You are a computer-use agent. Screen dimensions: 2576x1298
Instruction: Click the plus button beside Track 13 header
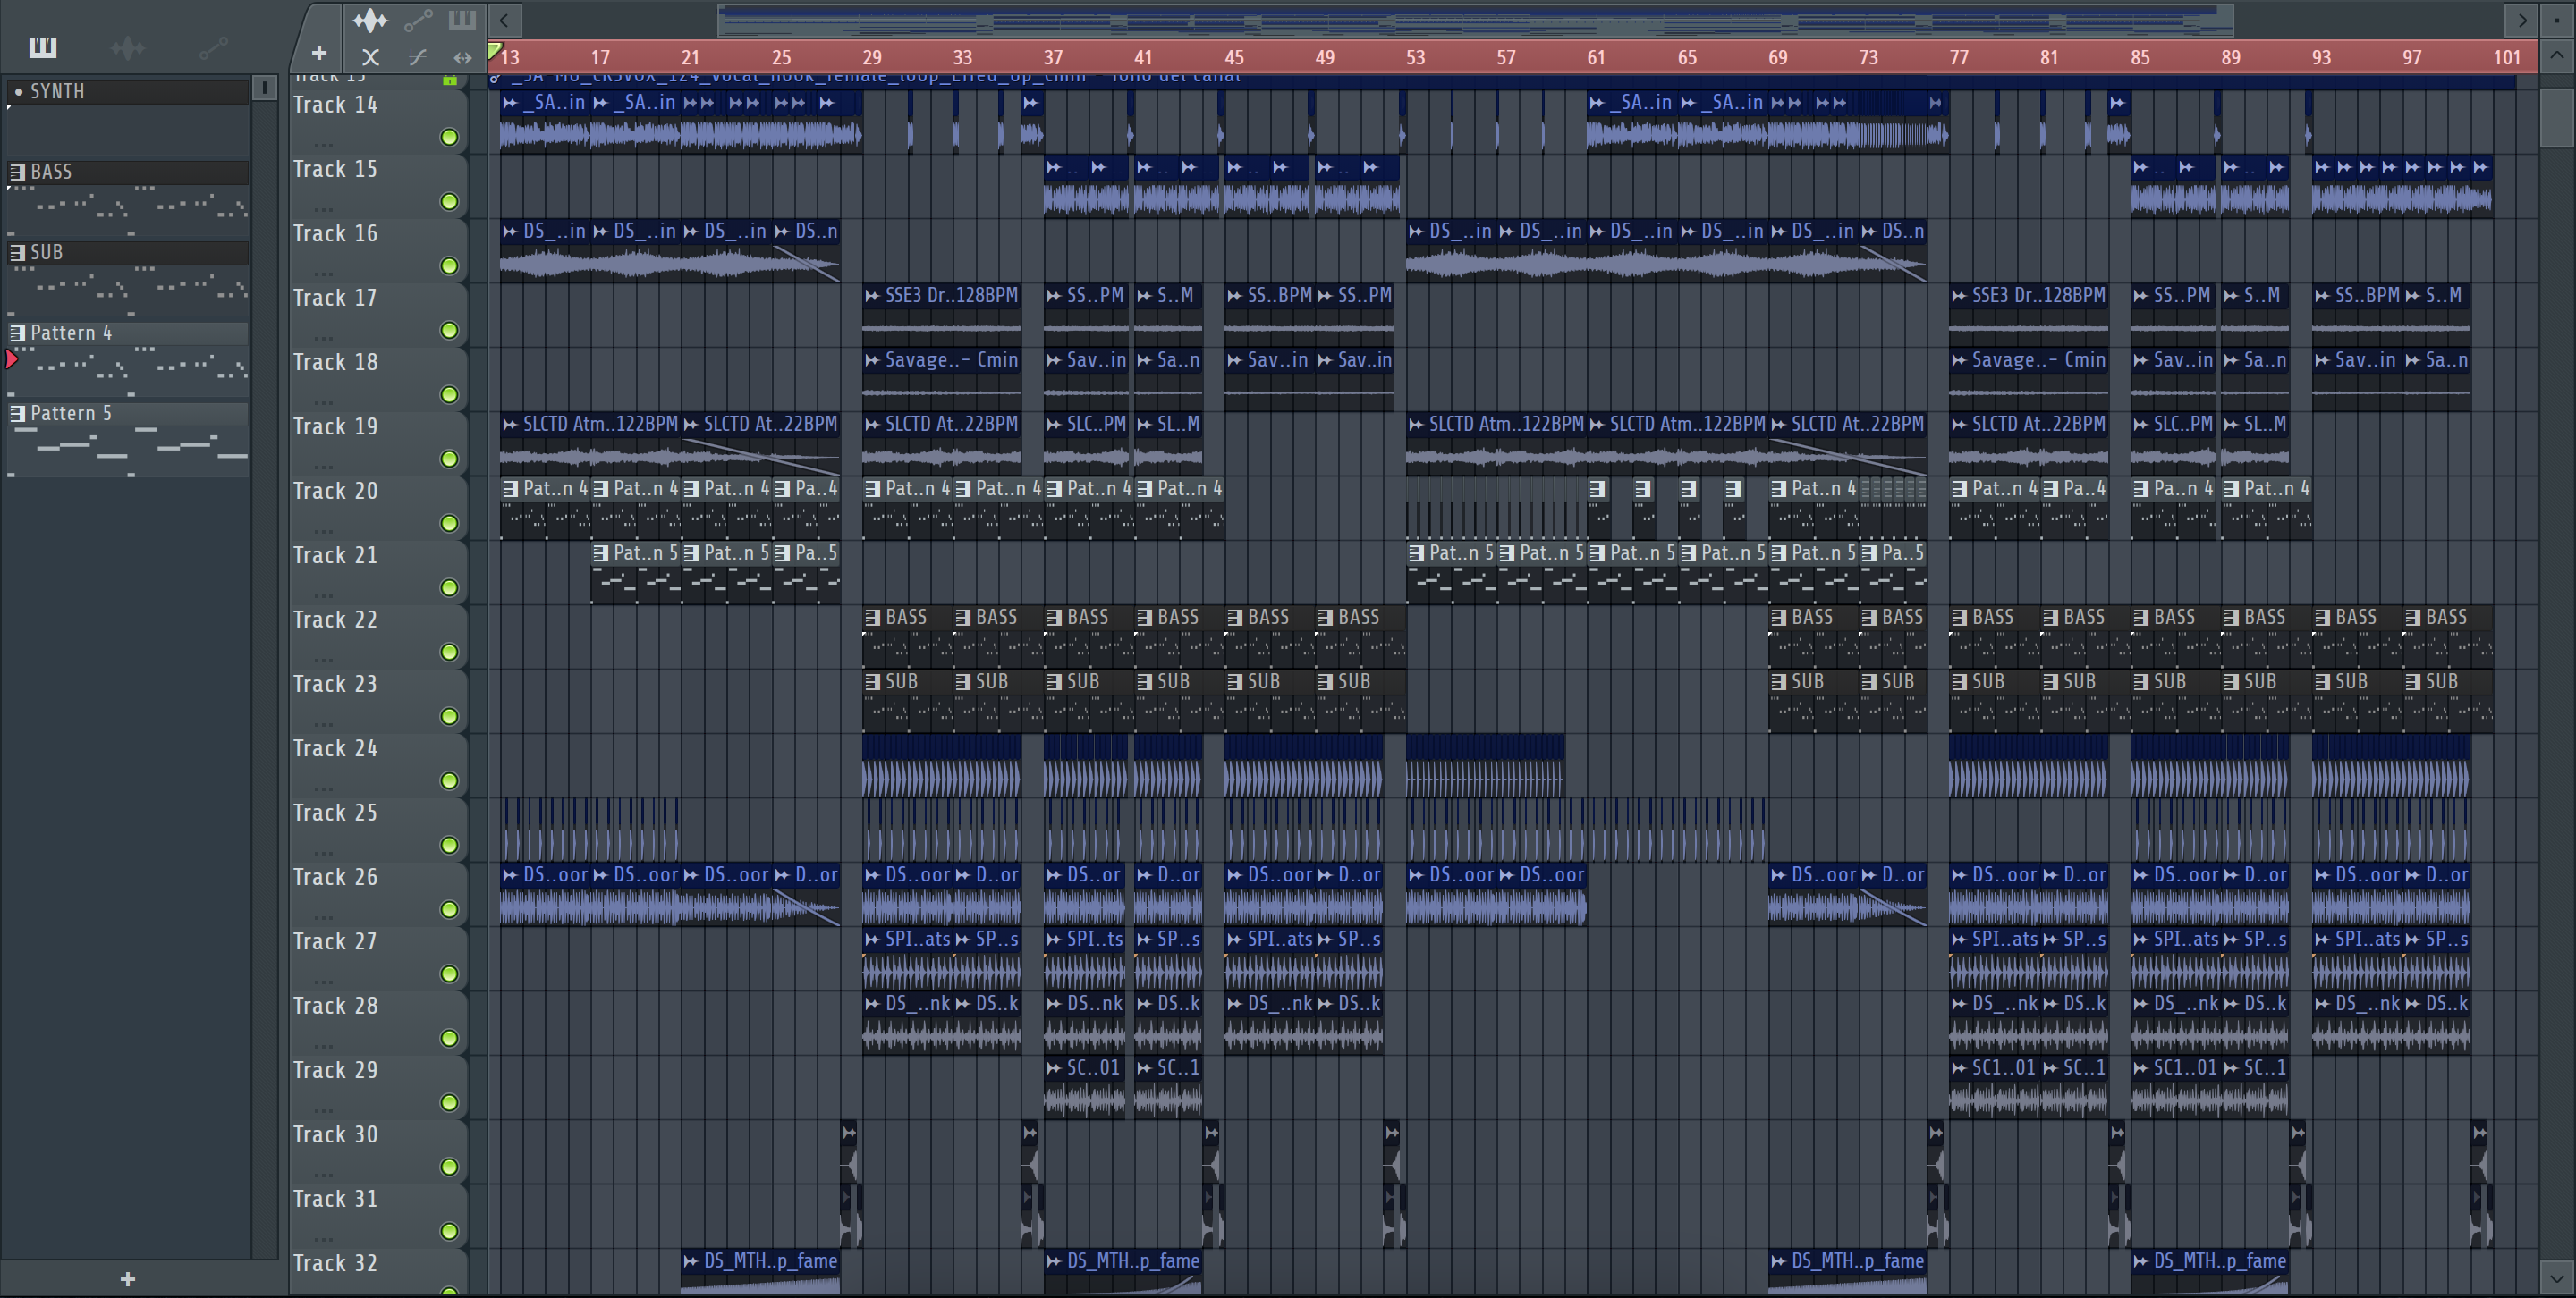(x=319, y=53)
